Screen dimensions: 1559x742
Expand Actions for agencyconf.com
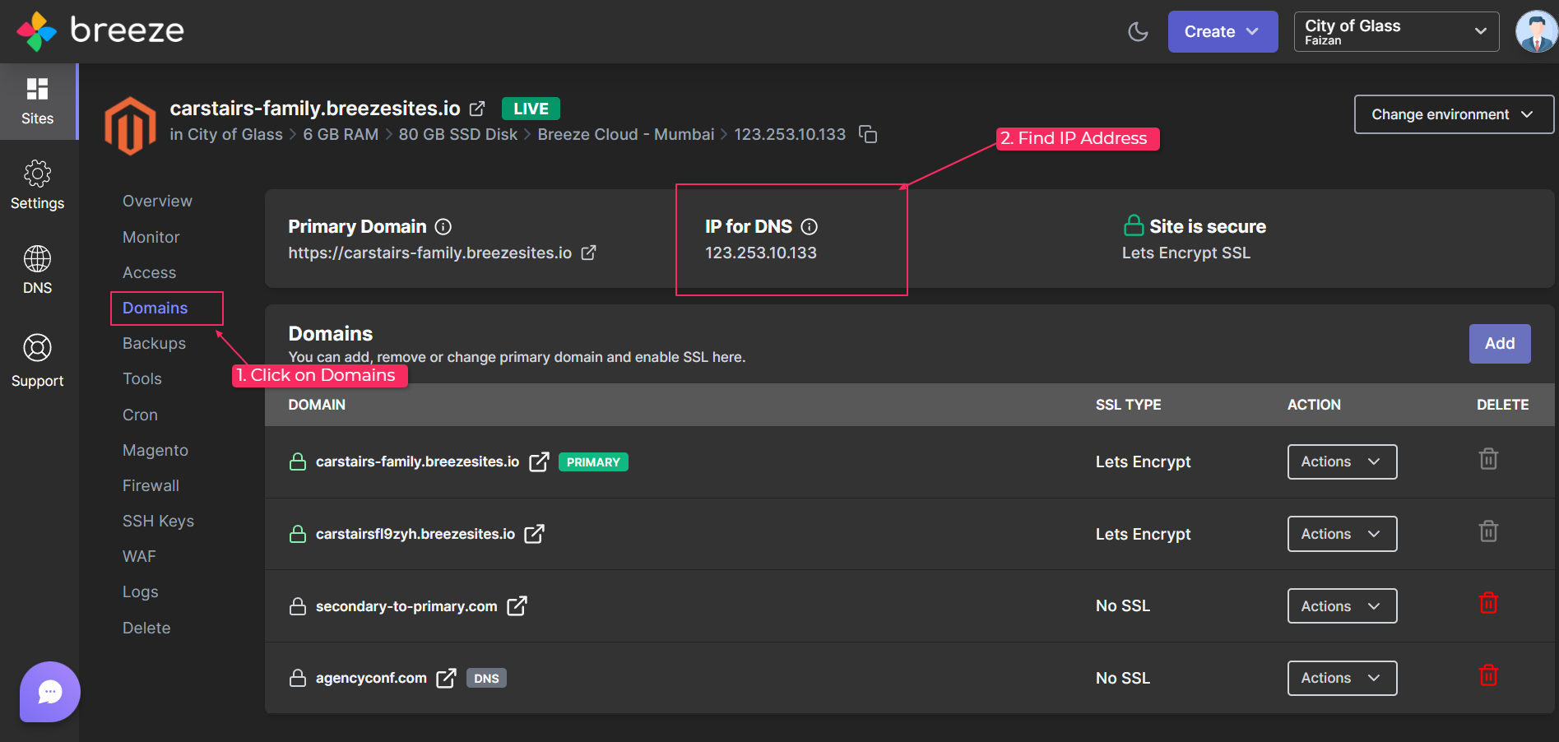coord(1342,678)
